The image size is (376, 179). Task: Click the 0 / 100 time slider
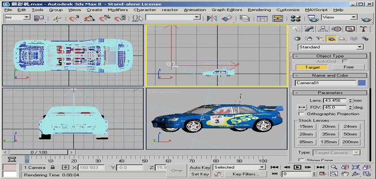(39, 152)
